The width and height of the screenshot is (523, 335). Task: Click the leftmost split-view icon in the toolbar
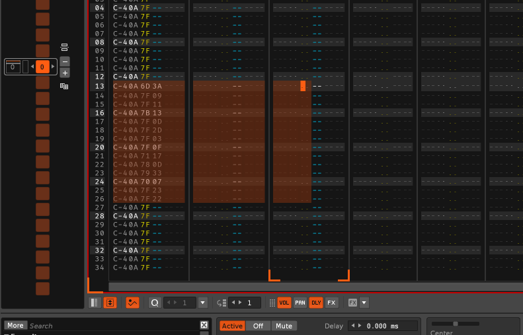(x=95, y=303)
